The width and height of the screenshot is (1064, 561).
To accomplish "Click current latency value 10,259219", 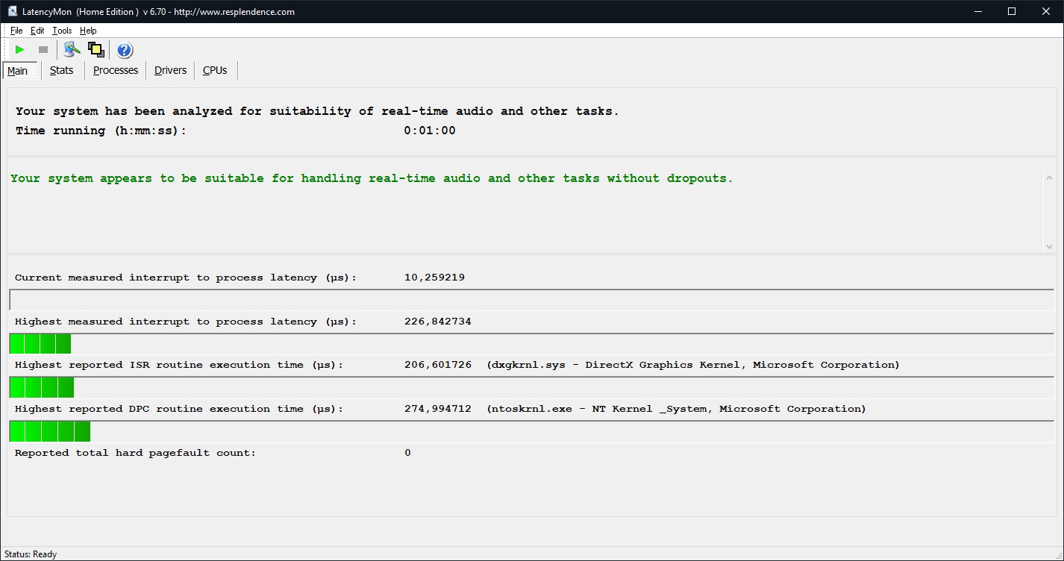I will 434,278.
